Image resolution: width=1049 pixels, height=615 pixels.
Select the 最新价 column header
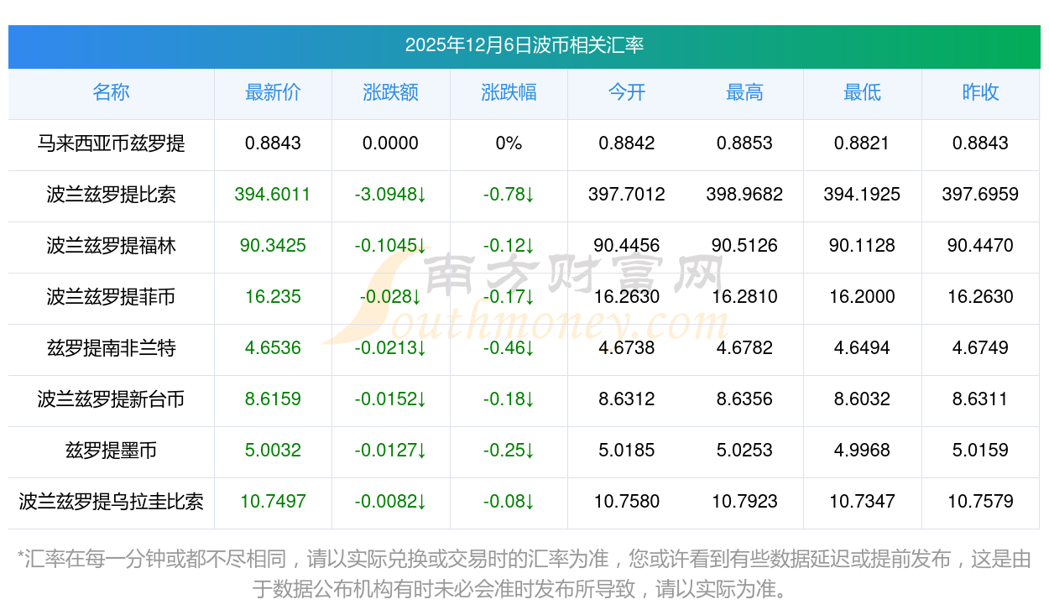(x=273, y=92)
